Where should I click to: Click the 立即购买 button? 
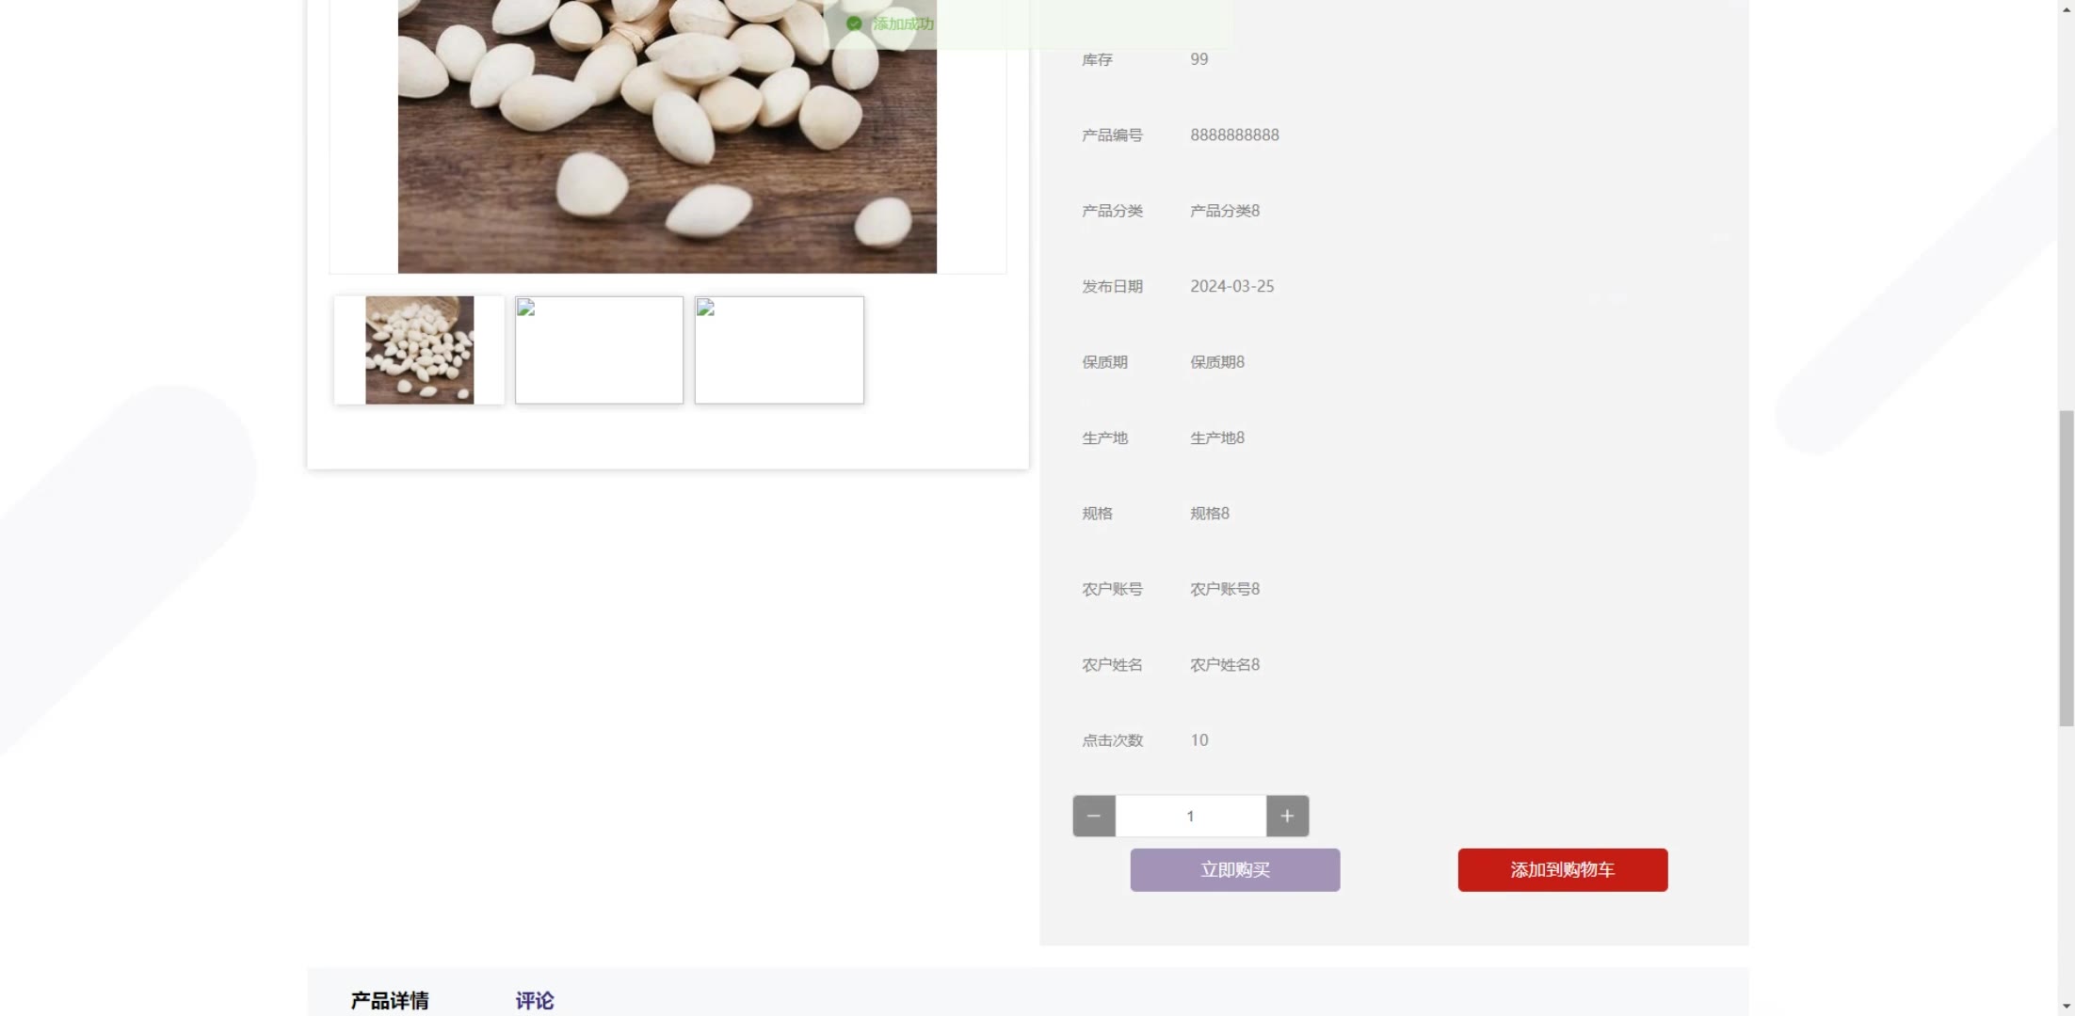pos(1235,870)
